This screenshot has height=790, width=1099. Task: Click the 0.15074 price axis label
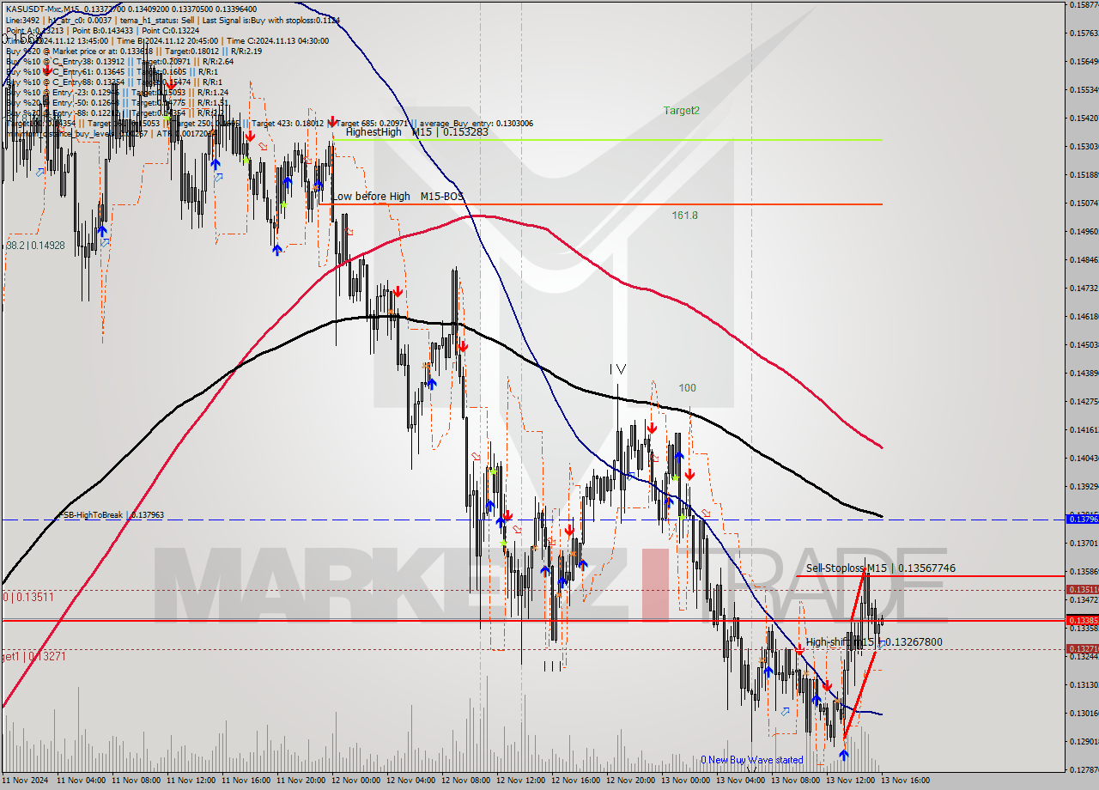(x=1084, y=203)
